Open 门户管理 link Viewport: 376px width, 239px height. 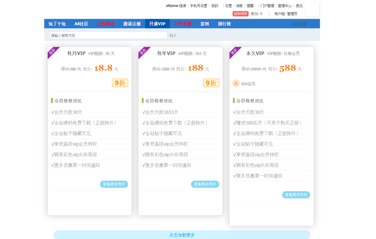[x=267, y=6]
